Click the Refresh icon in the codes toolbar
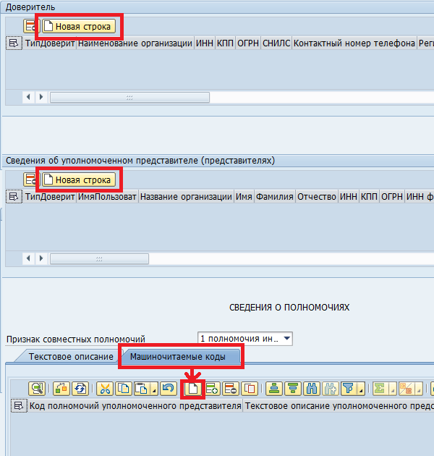Screen dimensions: 434x456 (80, 389)
